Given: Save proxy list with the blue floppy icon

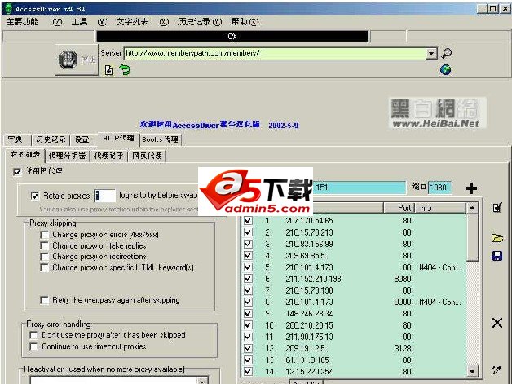Looking at the screenshot, I should tap(497, 256).
